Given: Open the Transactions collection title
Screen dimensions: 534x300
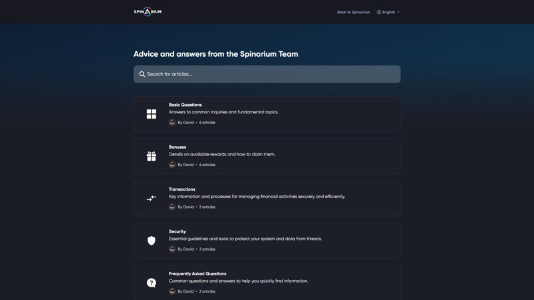Looking at the screenshot, I should 182,189.
